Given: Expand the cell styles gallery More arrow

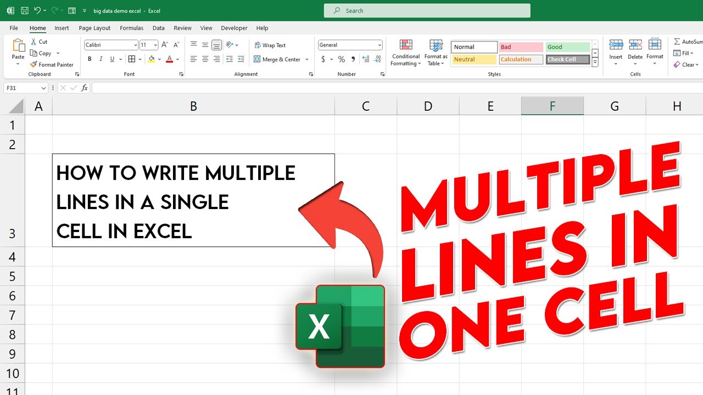Looking at the screenshot, I should [x=595, y=63].
